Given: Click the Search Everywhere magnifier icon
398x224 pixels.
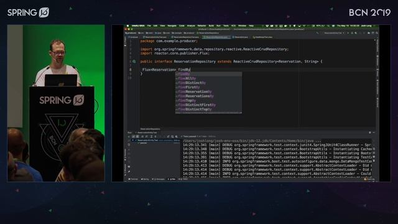Looking at the screenshot, I should (x=377, y=33).
